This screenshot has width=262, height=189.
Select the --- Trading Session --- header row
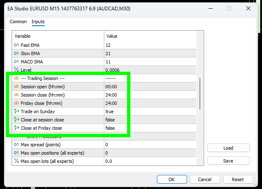click(104, 78)
